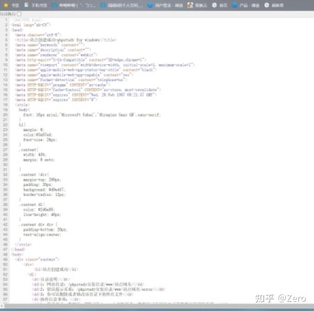Screen dimensions: 314x311
Task: Click the h1 站点创建成功 line
Action: coord(57,269)
